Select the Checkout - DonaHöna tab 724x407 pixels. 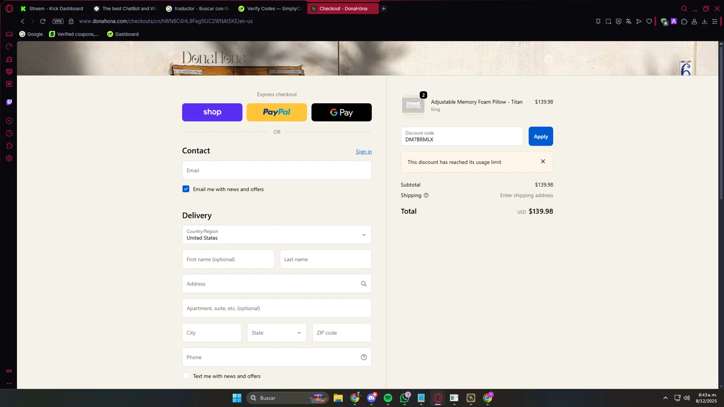(x=343, y=9)
